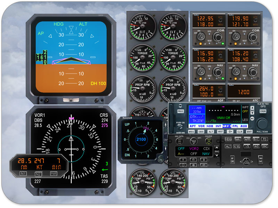Turn the NAV DATA knob on EFIS panel

(x=179, y=141)
